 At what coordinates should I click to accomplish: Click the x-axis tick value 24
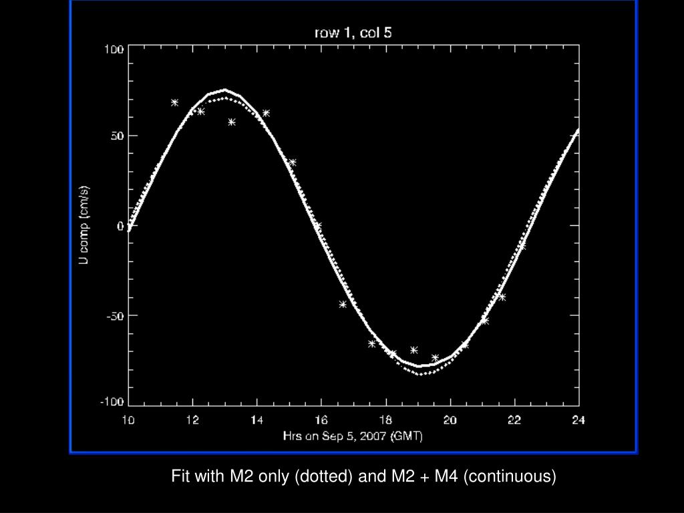[x=578, y=420]
